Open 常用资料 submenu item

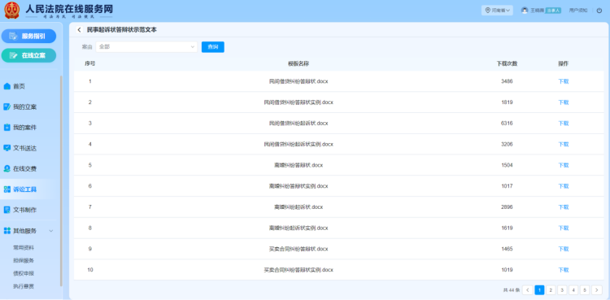[24, 247]
